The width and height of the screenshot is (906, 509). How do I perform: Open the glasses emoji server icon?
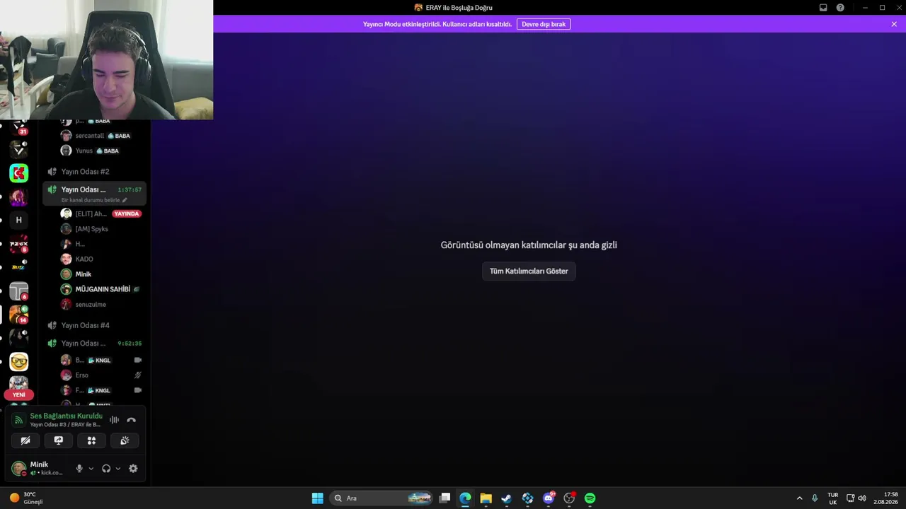point(19,362)
